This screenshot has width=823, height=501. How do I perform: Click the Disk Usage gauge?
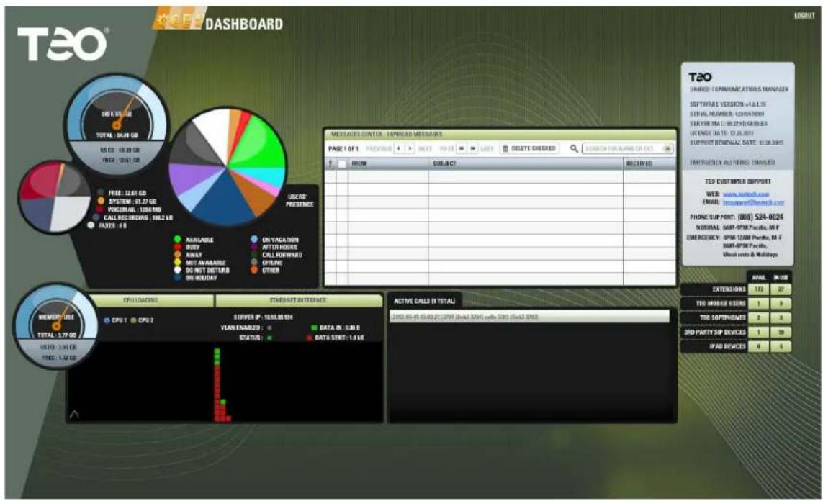pos(117,125)
